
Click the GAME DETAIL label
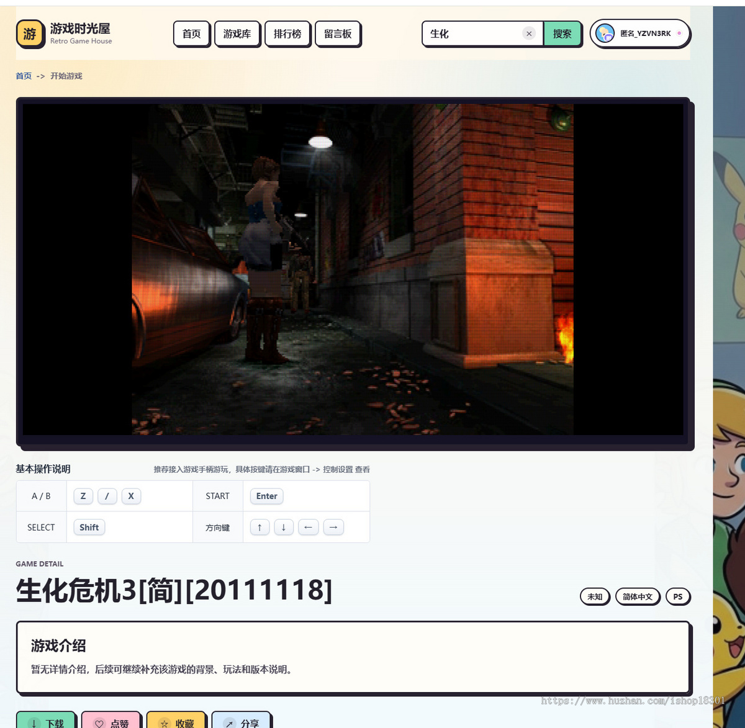point(40,564)
